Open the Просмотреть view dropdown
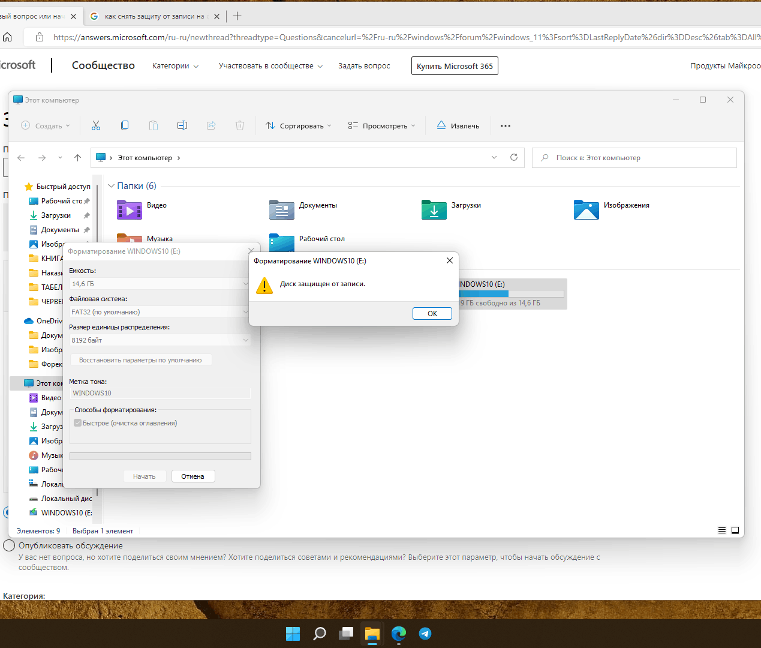 tap(382, 125)
